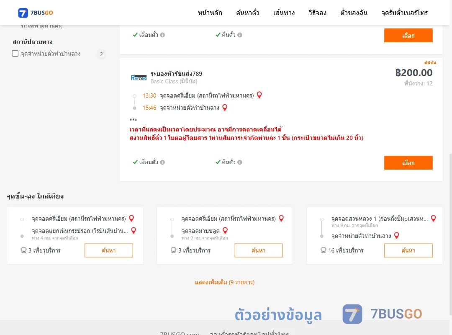
Task: Click the จุดขึ้น-ลง ใกล้เคียง heading
Action: (35, 196)
